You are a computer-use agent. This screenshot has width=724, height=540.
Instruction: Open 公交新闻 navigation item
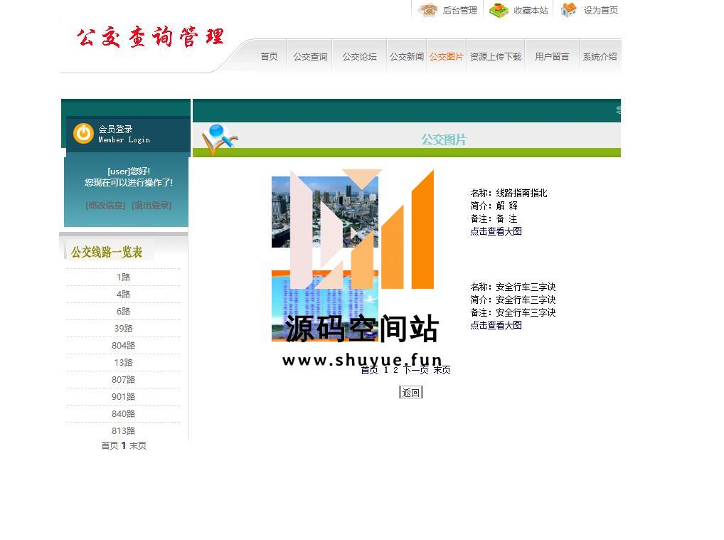click(x=407, y=56)
